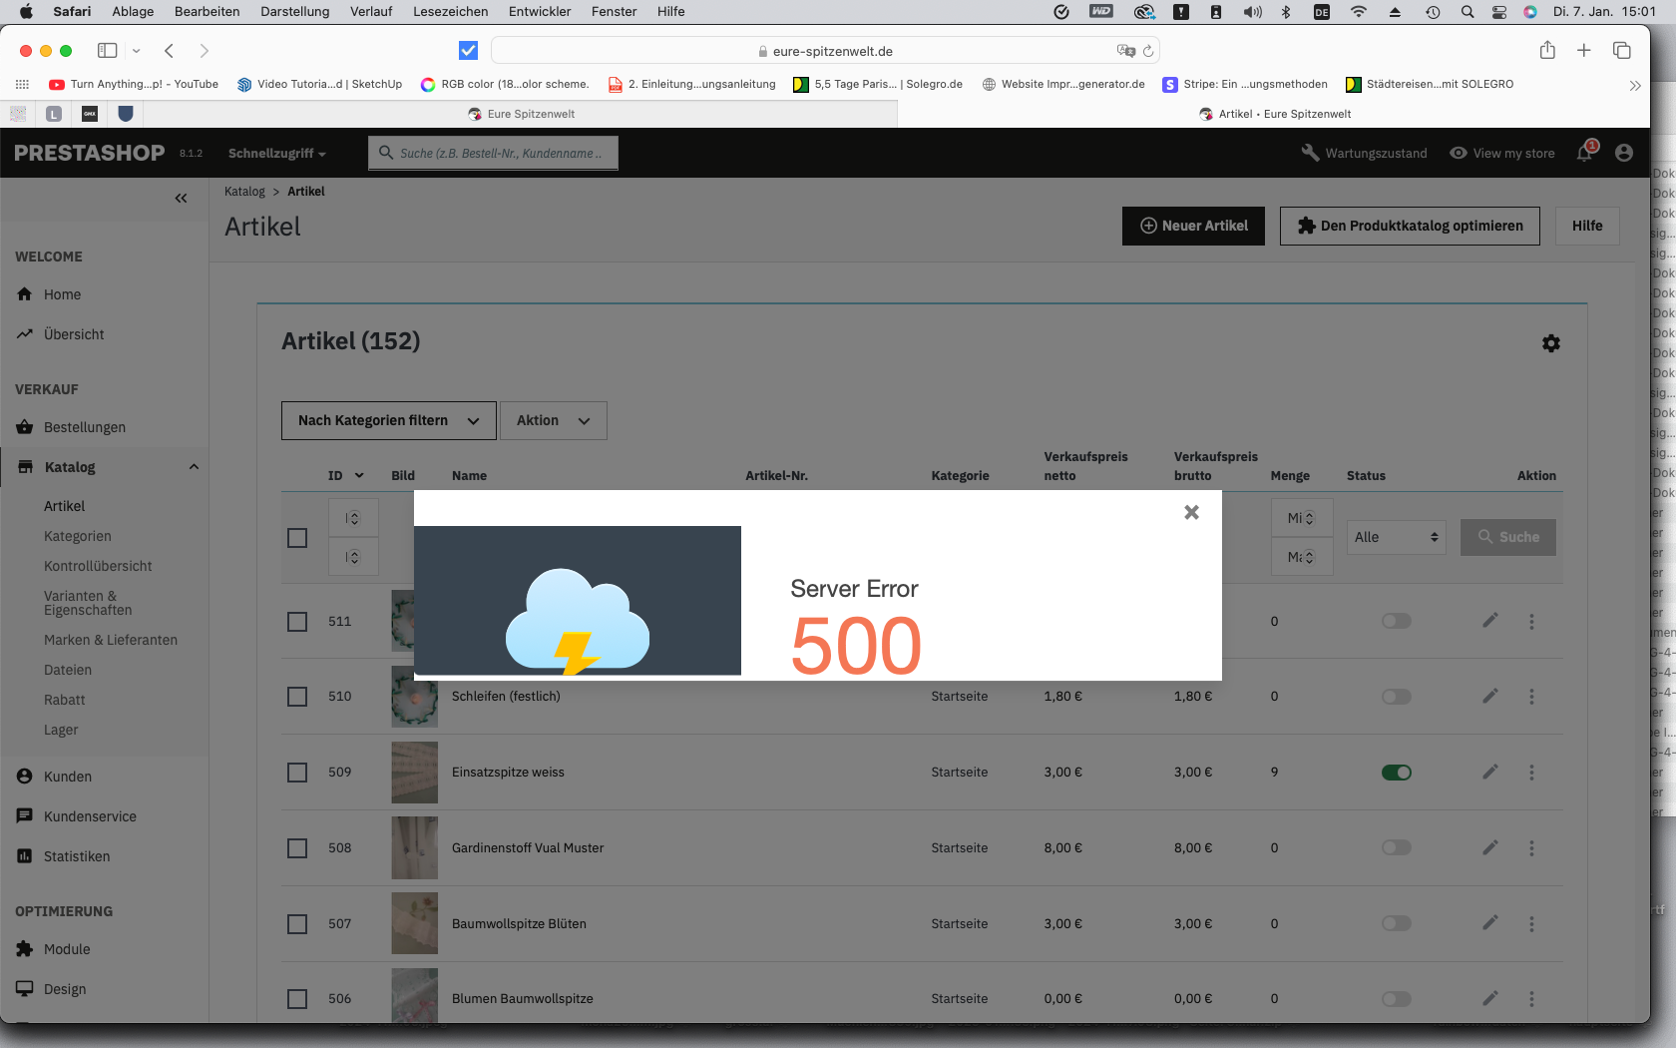Open more actions for article 508
Image resolution: width=1676 pixels, height=1048 pixels.
coord(1531,847)
